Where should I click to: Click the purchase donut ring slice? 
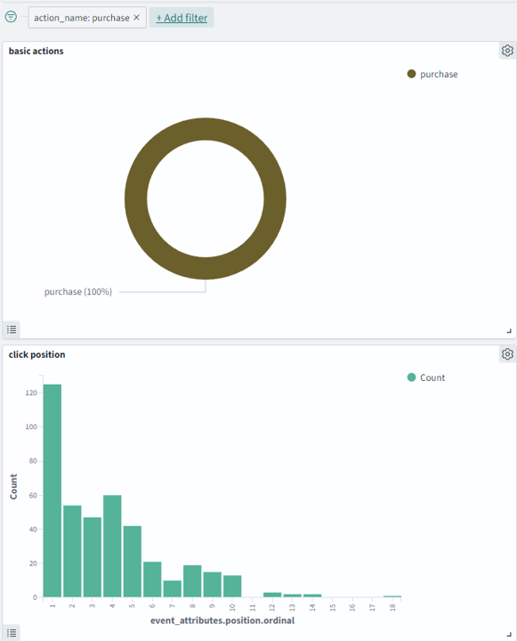click(x=206, y=129)
